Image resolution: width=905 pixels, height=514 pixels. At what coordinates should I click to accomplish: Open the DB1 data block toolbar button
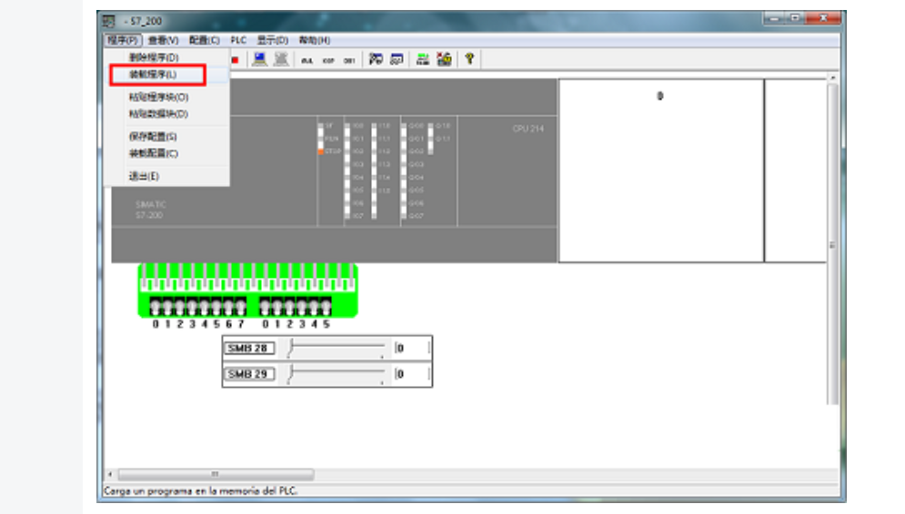point(349,60)
